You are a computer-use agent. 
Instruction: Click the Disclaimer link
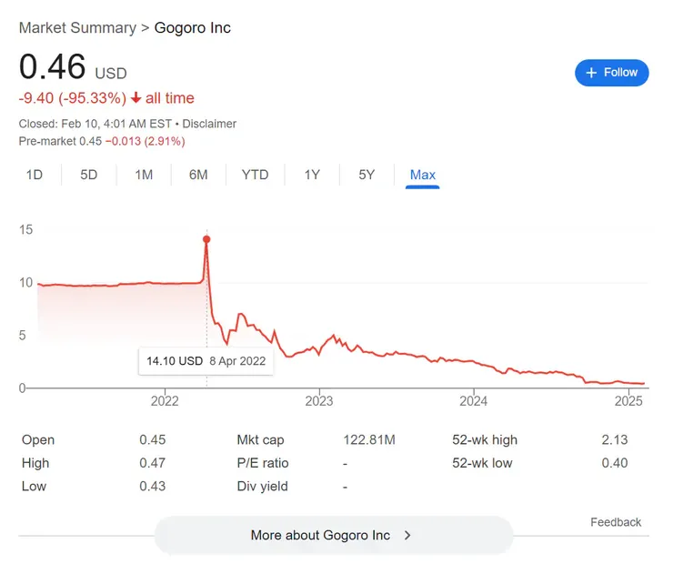pos(211,124)
